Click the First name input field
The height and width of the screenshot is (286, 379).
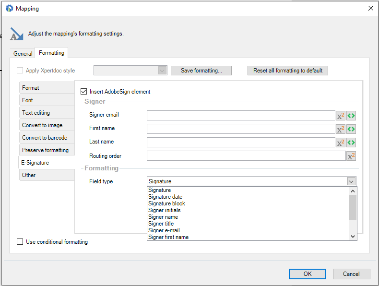tap(241, 129)
